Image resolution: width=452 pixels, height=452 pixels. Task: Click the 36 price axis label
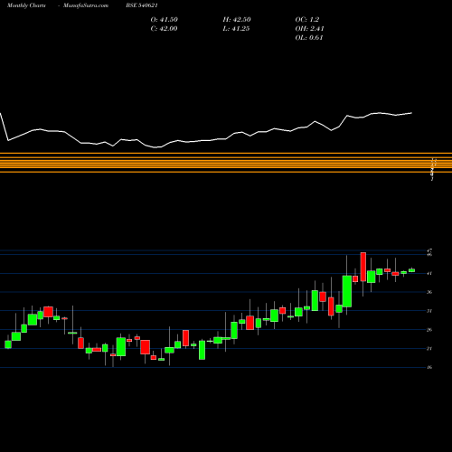[429, 292]
